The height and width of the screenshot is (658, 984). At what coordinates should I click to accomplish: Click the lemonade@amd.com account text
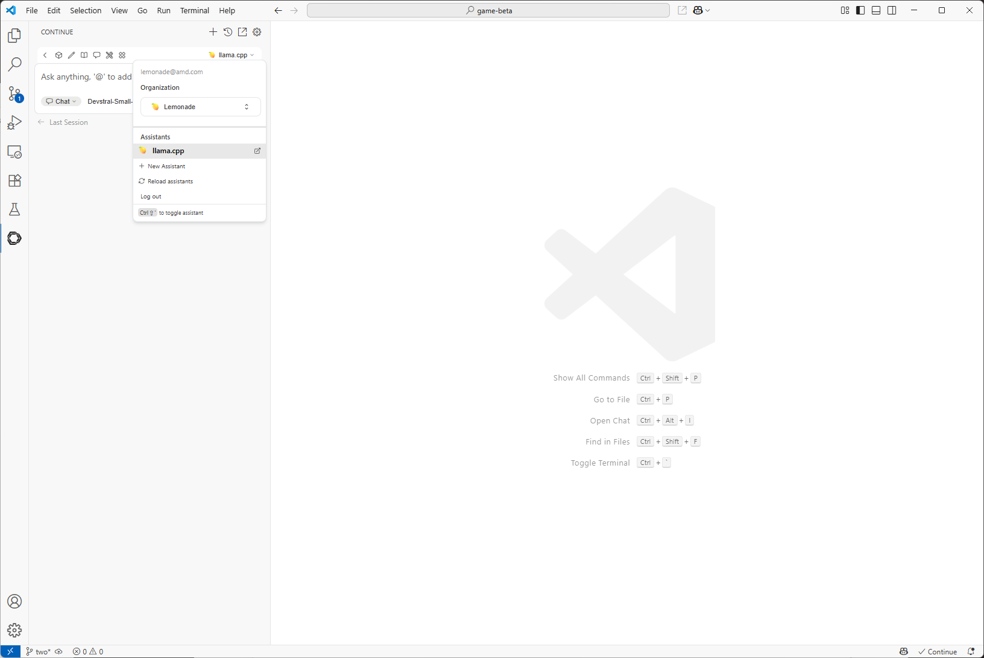pyautogui.click(x=172, y=72)
